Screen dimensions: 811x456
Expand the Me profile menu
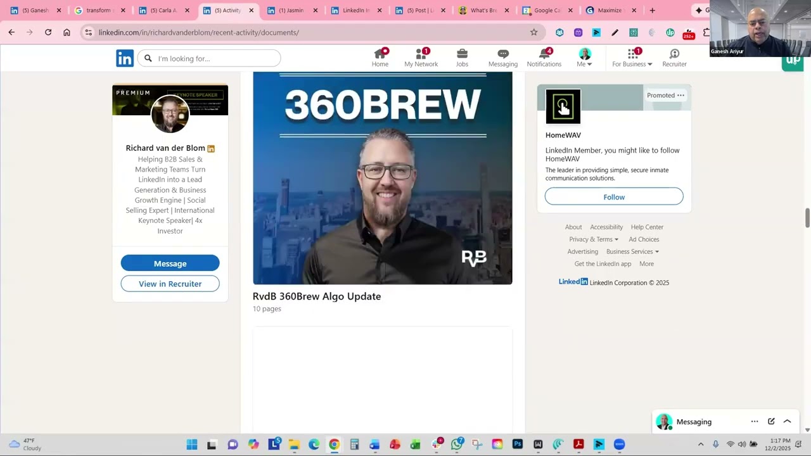click(x=584, y=58)
